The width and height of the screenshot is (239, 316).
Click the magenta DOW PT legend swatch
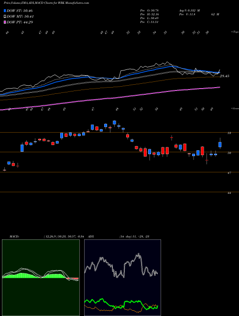click(5, 22)
